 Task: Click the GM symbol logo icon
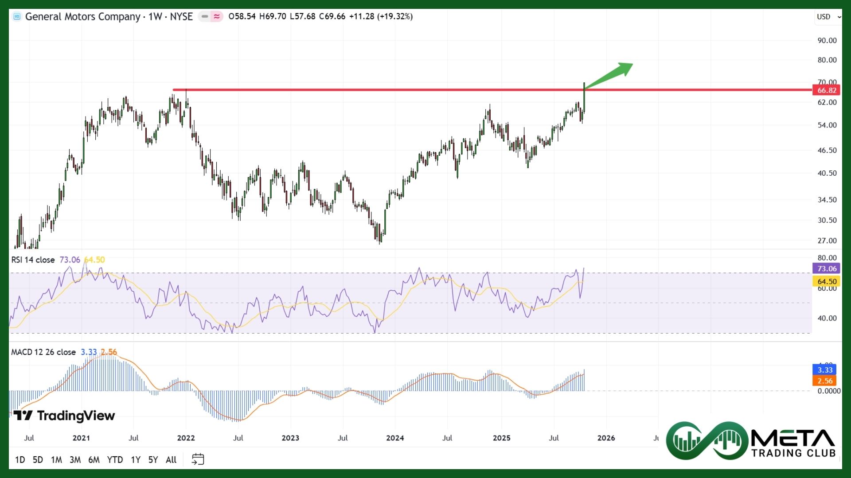point(17,17)
